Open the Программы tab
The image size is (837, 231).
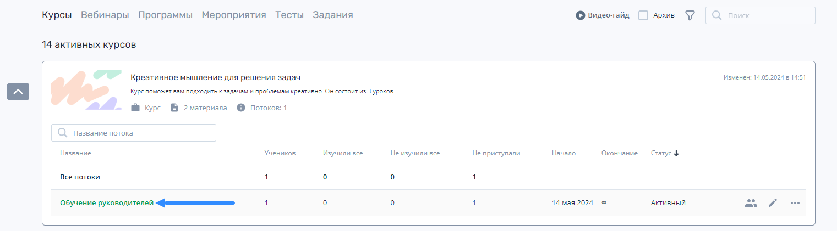coord(165,15)
